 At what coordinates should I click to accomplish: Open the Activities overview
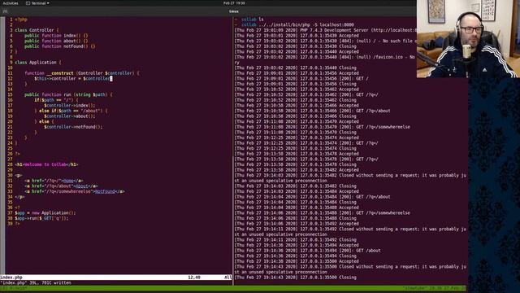tap(11, 3)
